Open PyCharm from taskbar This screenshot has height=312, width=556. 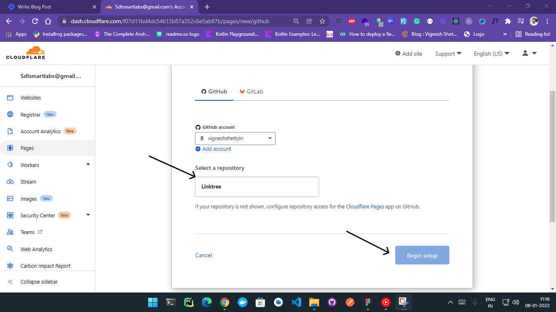click(188, 302)
